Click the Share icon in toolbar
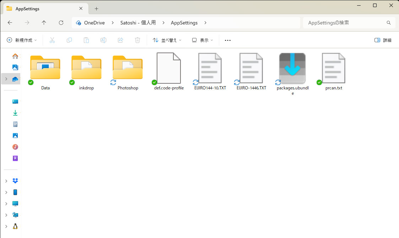Viewport: 399px width, 238px height. point(120,40)
